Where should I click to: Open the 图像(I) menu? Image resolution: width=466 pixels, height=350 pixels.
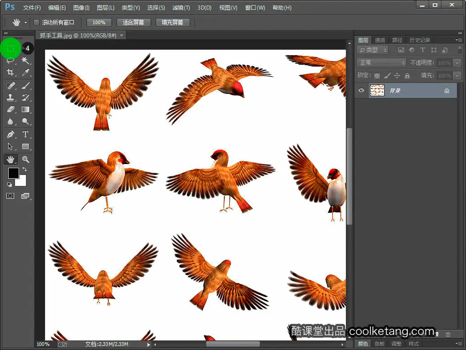pos(81,8)
